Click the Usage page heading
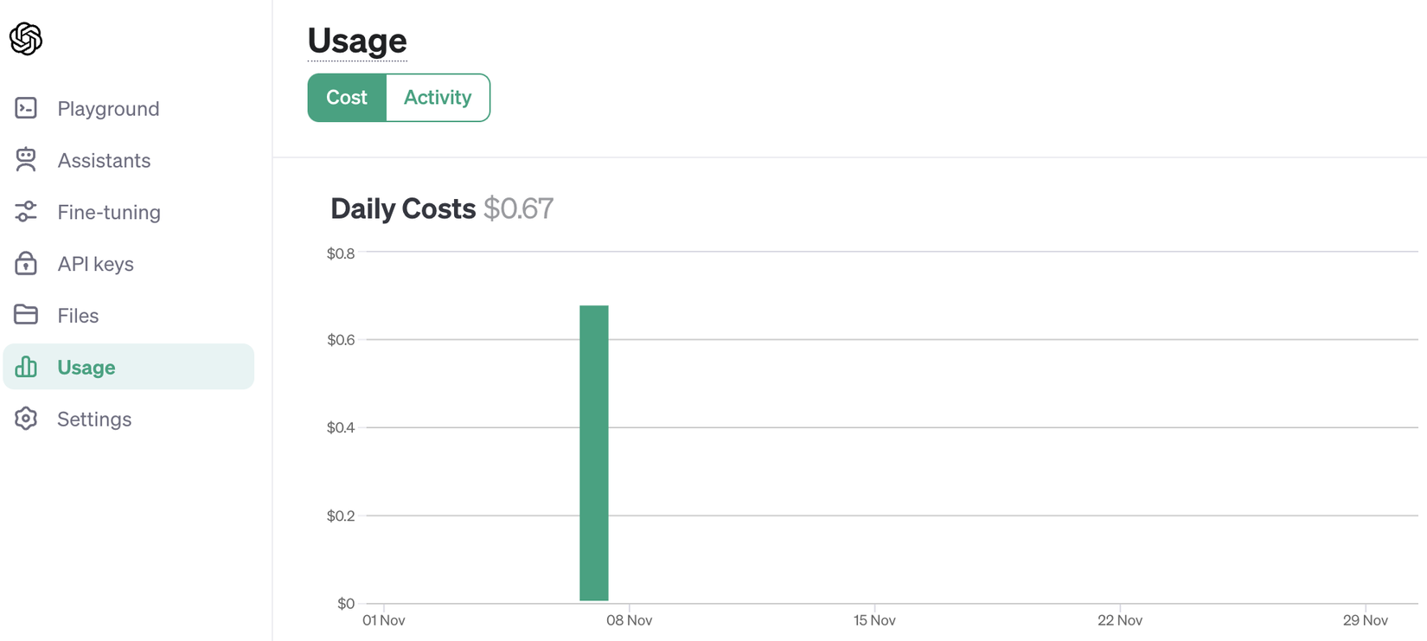Image resolution: width=1427 pixels, height=641 pixels. (x=357, y=41)
